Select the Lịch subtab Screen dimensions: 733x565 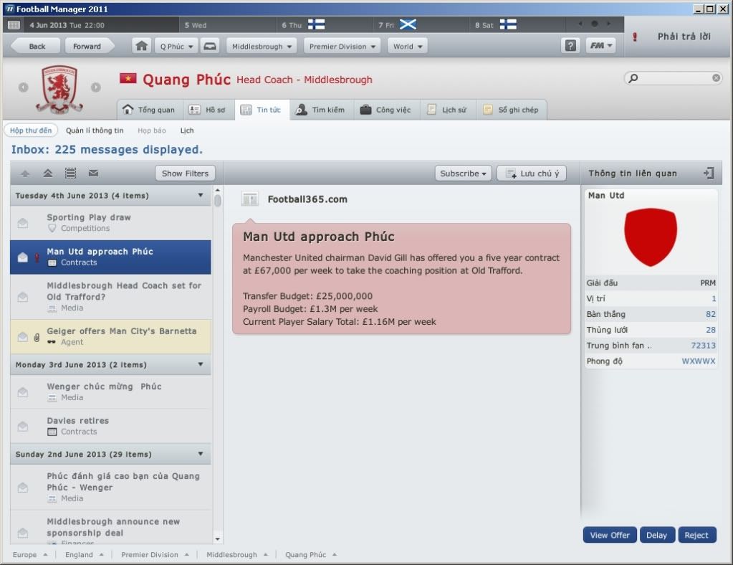click(x=186, y=130)
